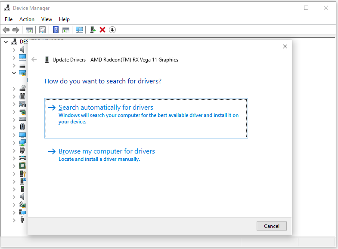This screenshot has width=338, height=249.
Task: Click the Update device driver toolbar icon
Action: coord(93,30)
